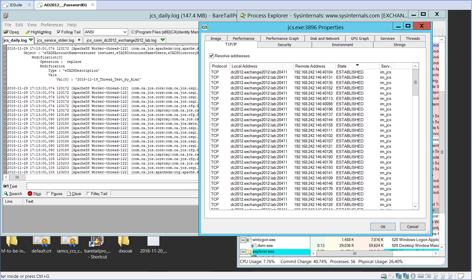Click the dwm.exe process icon
472x280 pixels.
pyautogui.click(x=254, y=246)
